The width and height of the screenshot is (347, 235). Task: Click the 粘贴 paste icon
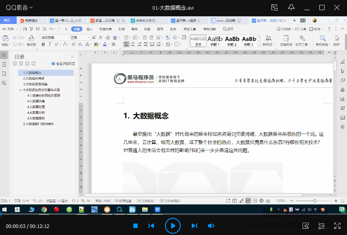(6, 38)
